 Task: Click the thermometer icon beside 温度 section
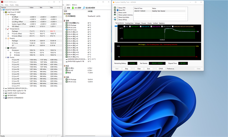(x=65, y=21)
